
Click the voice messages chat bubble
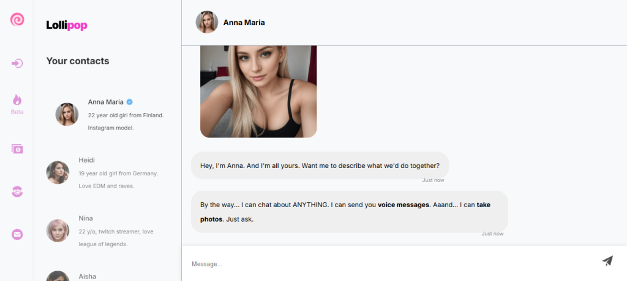click(x=350, y=212)
